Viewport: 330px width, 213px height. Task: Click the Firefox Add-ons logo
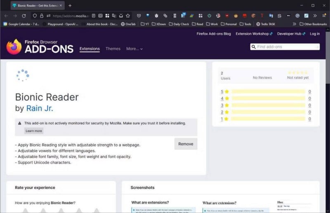40,47
